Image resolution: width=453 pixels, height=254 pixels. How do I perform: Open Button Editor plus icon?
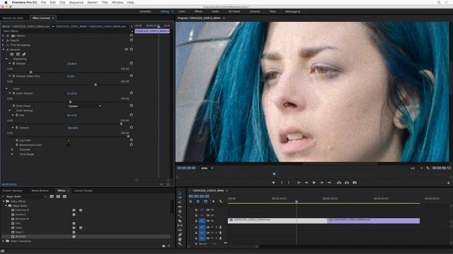click(x=448, y=183)
